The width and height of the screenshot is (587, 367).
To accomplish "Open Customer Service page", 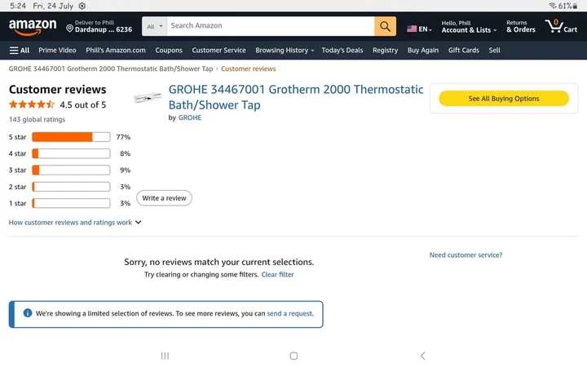I will pyautogui.click(x=219, y=51).
